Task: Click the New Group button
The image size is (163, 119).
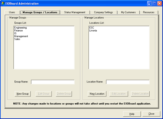Action: point(22,94)
